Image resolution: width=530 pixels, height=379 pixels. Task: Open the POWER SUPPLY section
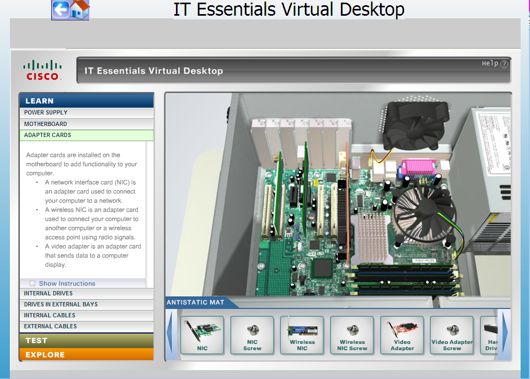click(x=87, y=113)
